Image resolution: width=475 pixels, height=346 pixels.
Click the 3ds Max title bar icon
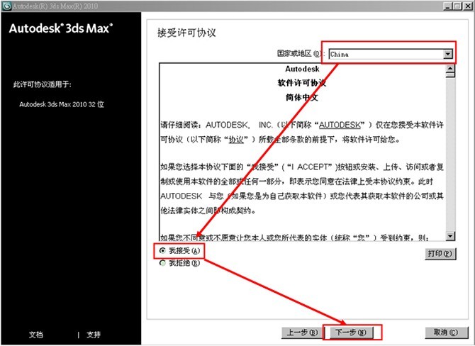[x=6, y=6]
